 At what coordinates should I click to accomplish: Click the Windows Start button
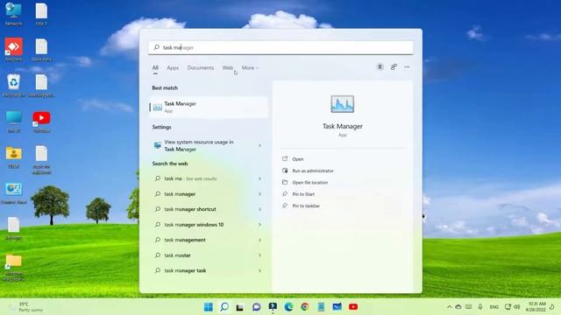[x=209, y=307]
